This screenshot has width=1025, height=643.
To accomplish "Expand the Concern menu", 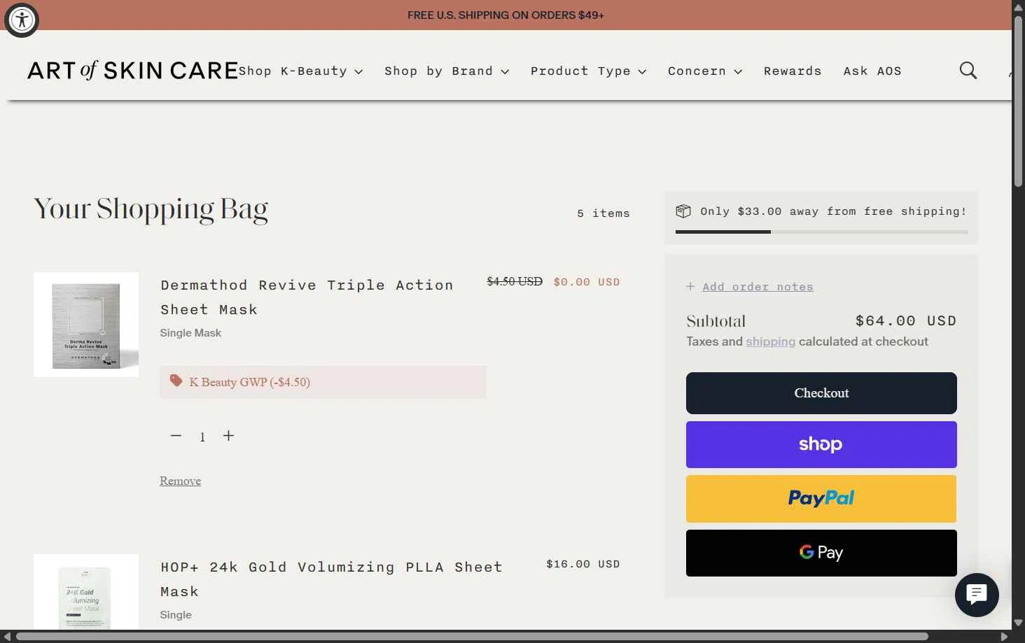I will (705, 71).
